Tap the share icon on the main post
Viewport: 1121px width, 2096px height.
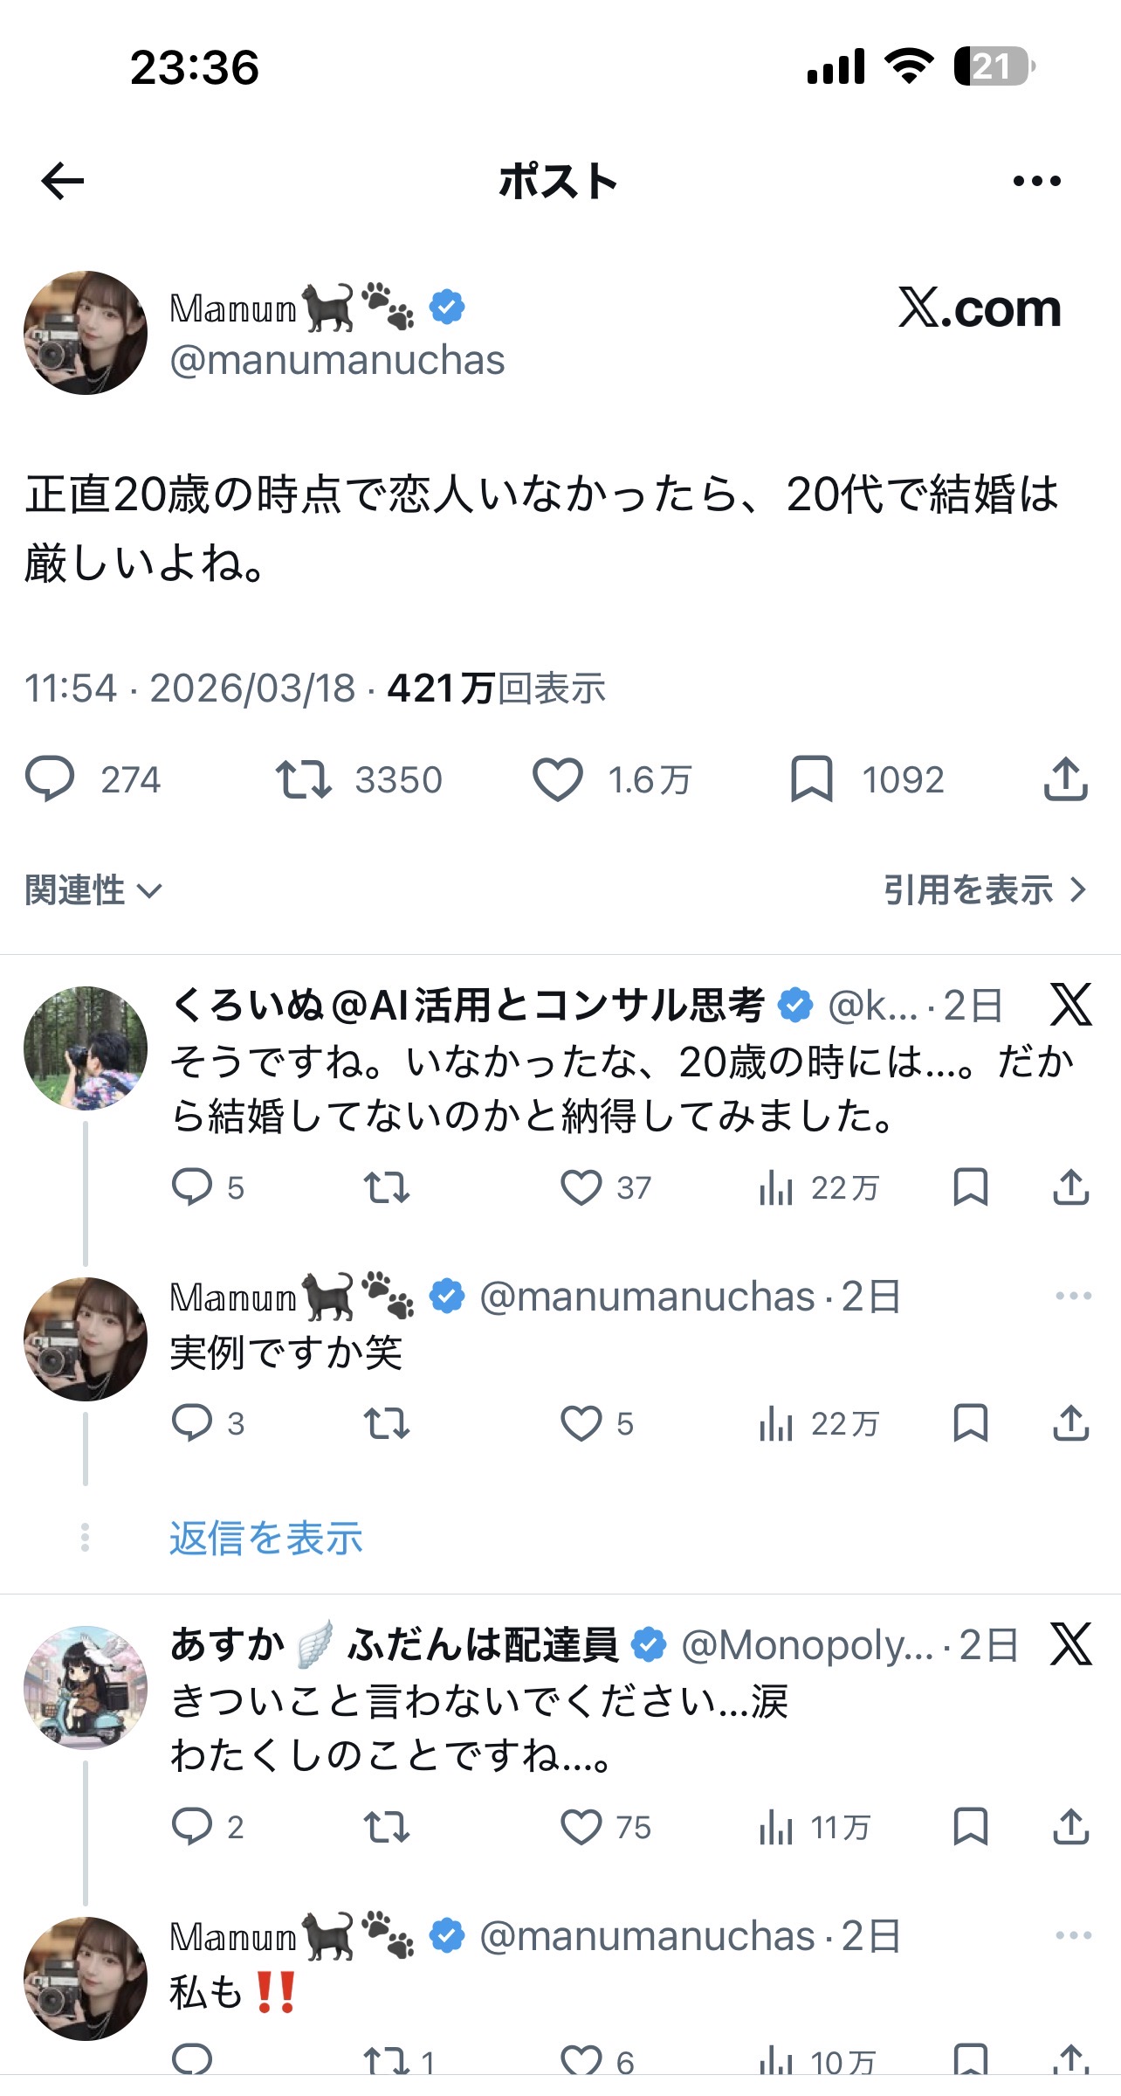pyautogui.click(x=1065, y=779)
